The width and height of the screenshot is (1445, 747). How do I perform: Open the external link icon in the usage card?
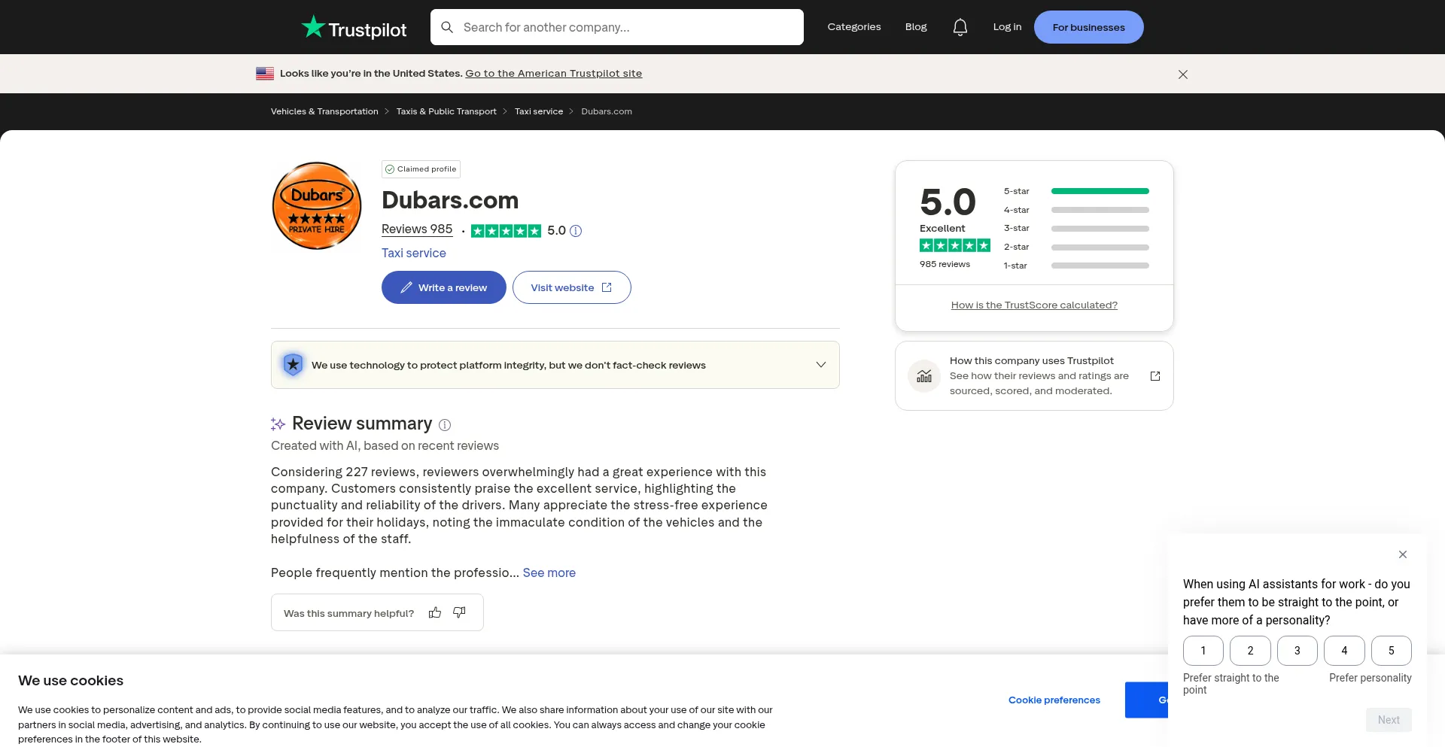(1155, 376)
